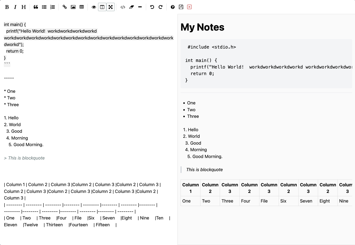This screenshot has height=245, width=355.
Task: Click '* Three' line in the editor
Action: click(x=11, y=105)
